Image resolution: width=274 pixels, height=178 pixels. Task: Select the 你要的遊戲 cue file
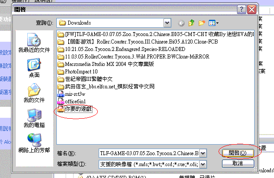75,109
